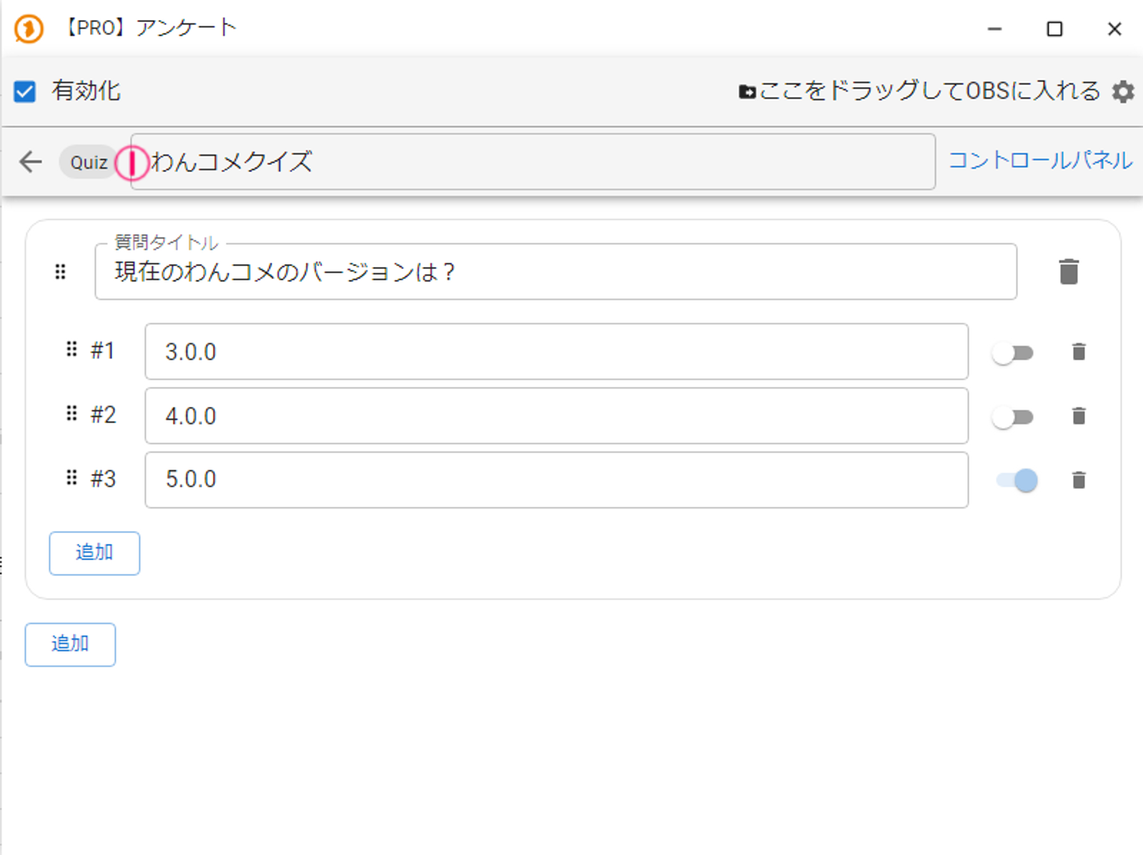
Task: Toggle the correct-answer switch for 4.0.0
Action: pos(1012,418)
